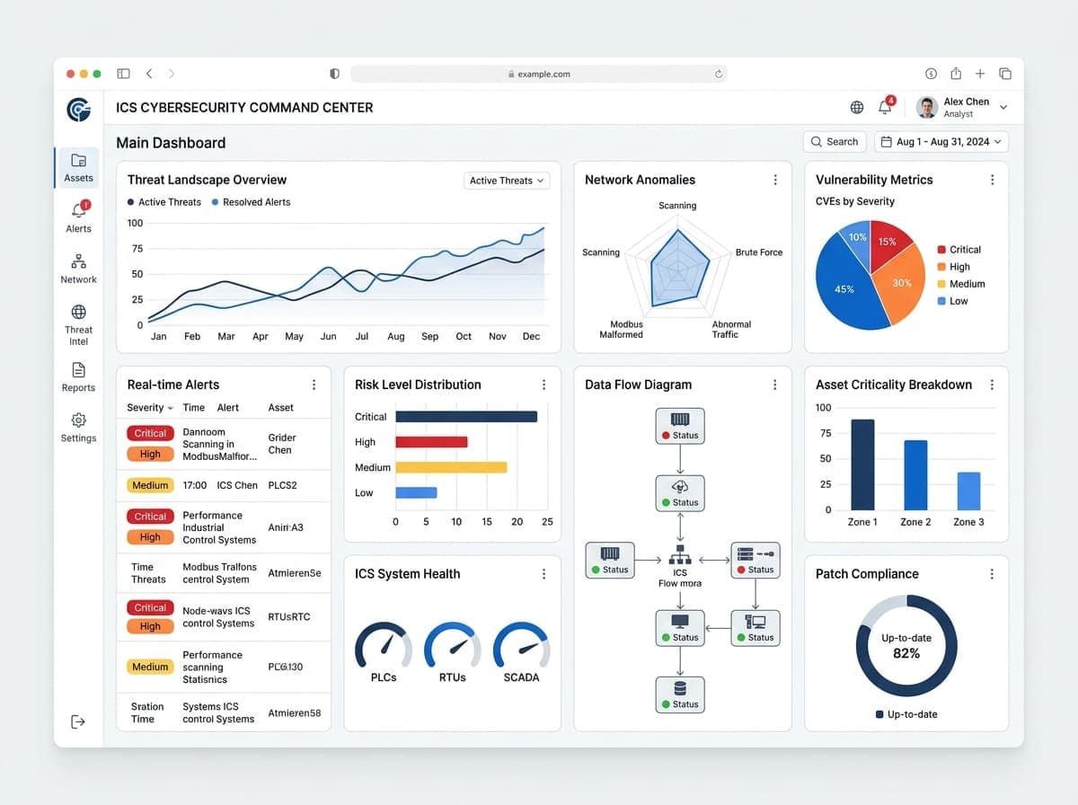Click the Main Dashboard heading
This screenshot has height=805, width=1078.
click(x=171, y=143)
